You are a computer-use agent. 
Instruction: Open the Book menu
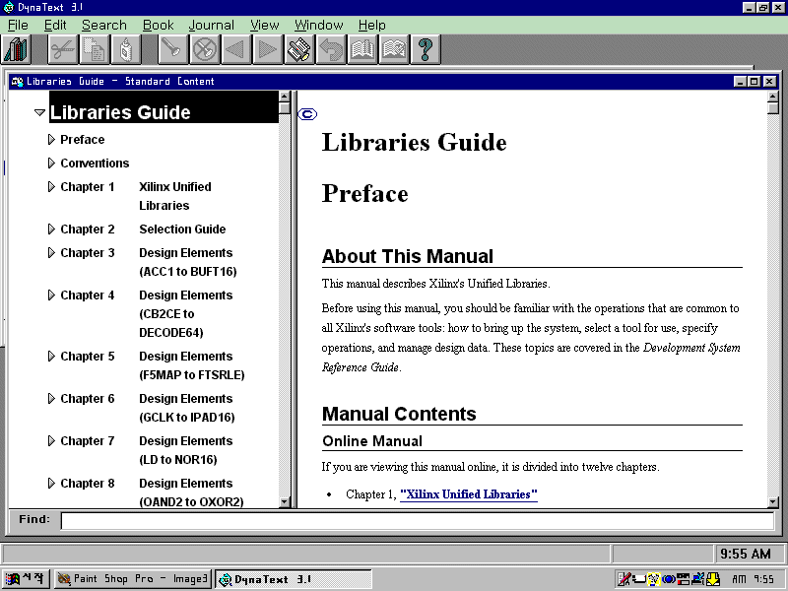(x=158, y=26)
